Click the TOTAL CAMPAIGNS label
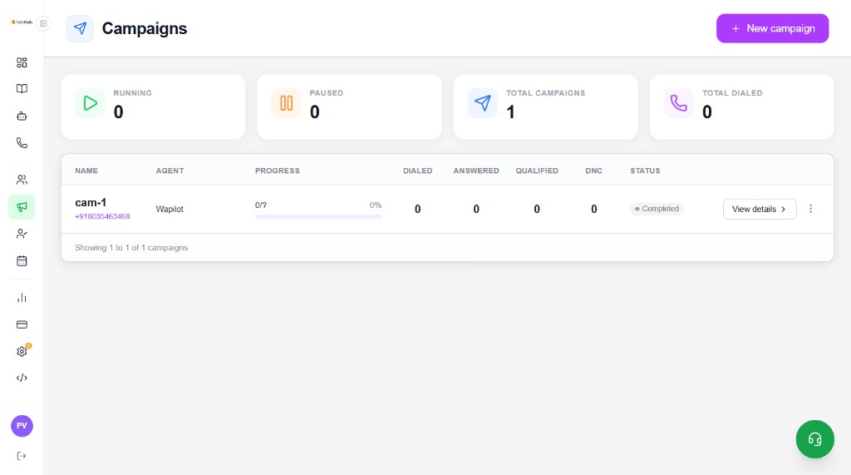 (x=545, y=93)
